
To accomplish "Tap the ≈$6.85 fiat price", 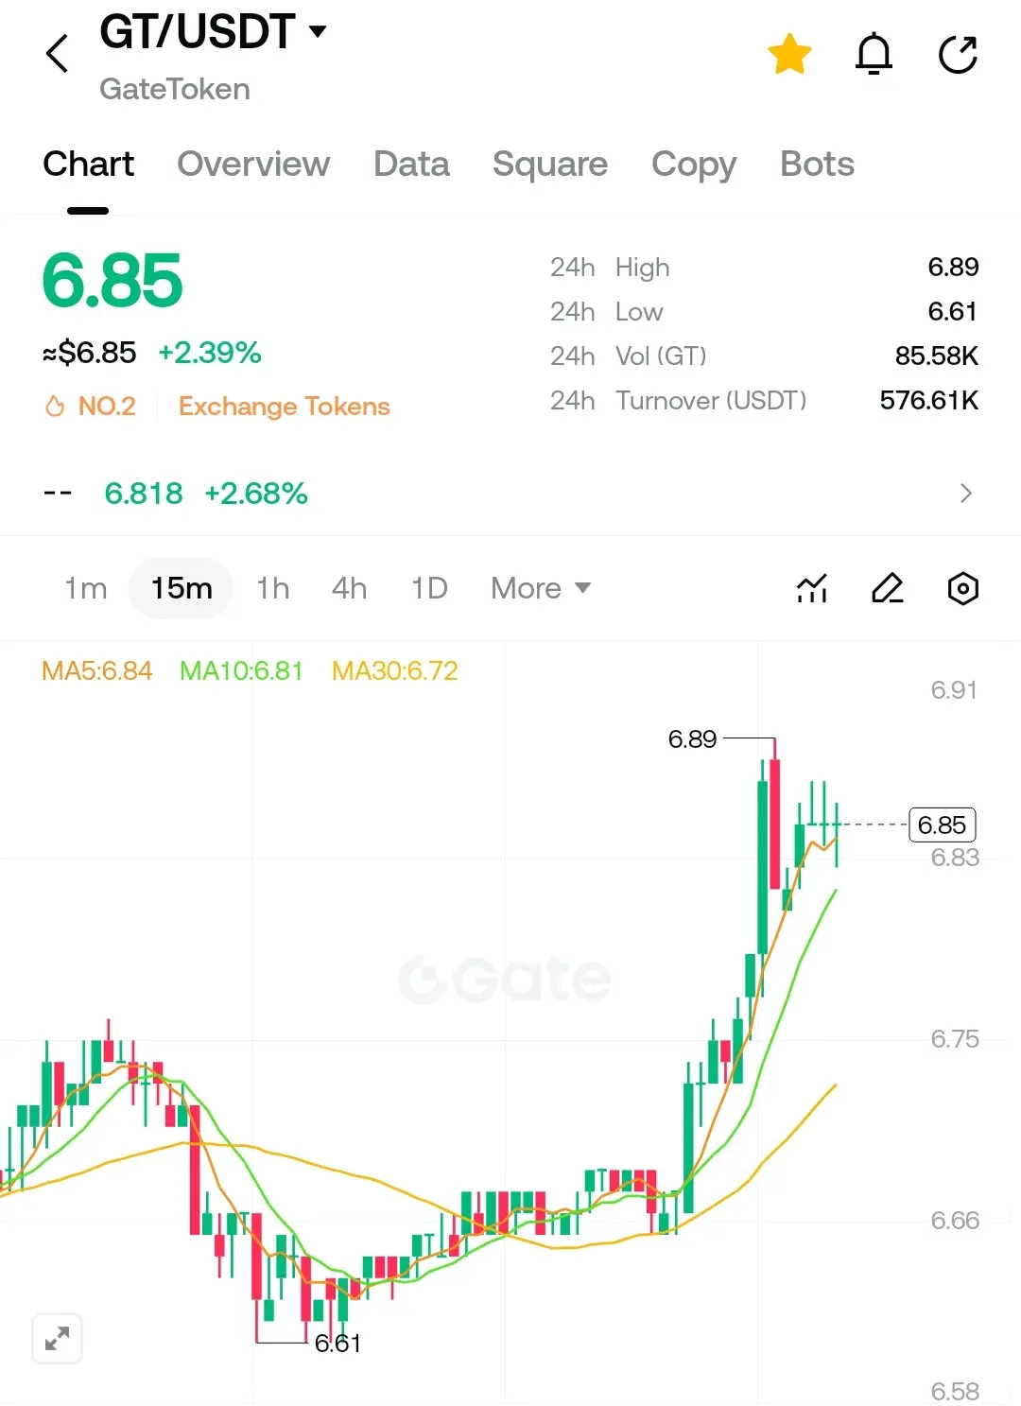I will (x=90, y=353).
